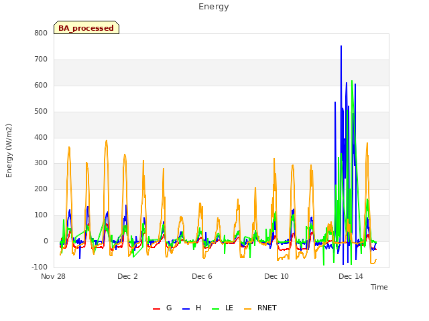Viewport: 429px width, 321px height.
Task: Toggle the LE series legend entry
Action: click(223, 308)
